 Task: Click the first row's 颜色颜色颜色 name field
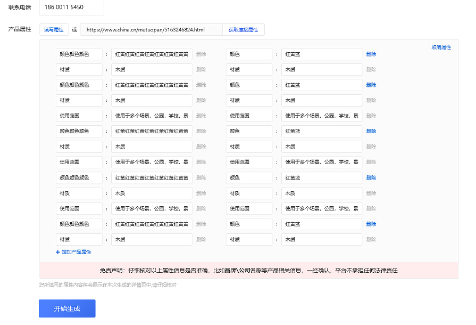[79, 54]
